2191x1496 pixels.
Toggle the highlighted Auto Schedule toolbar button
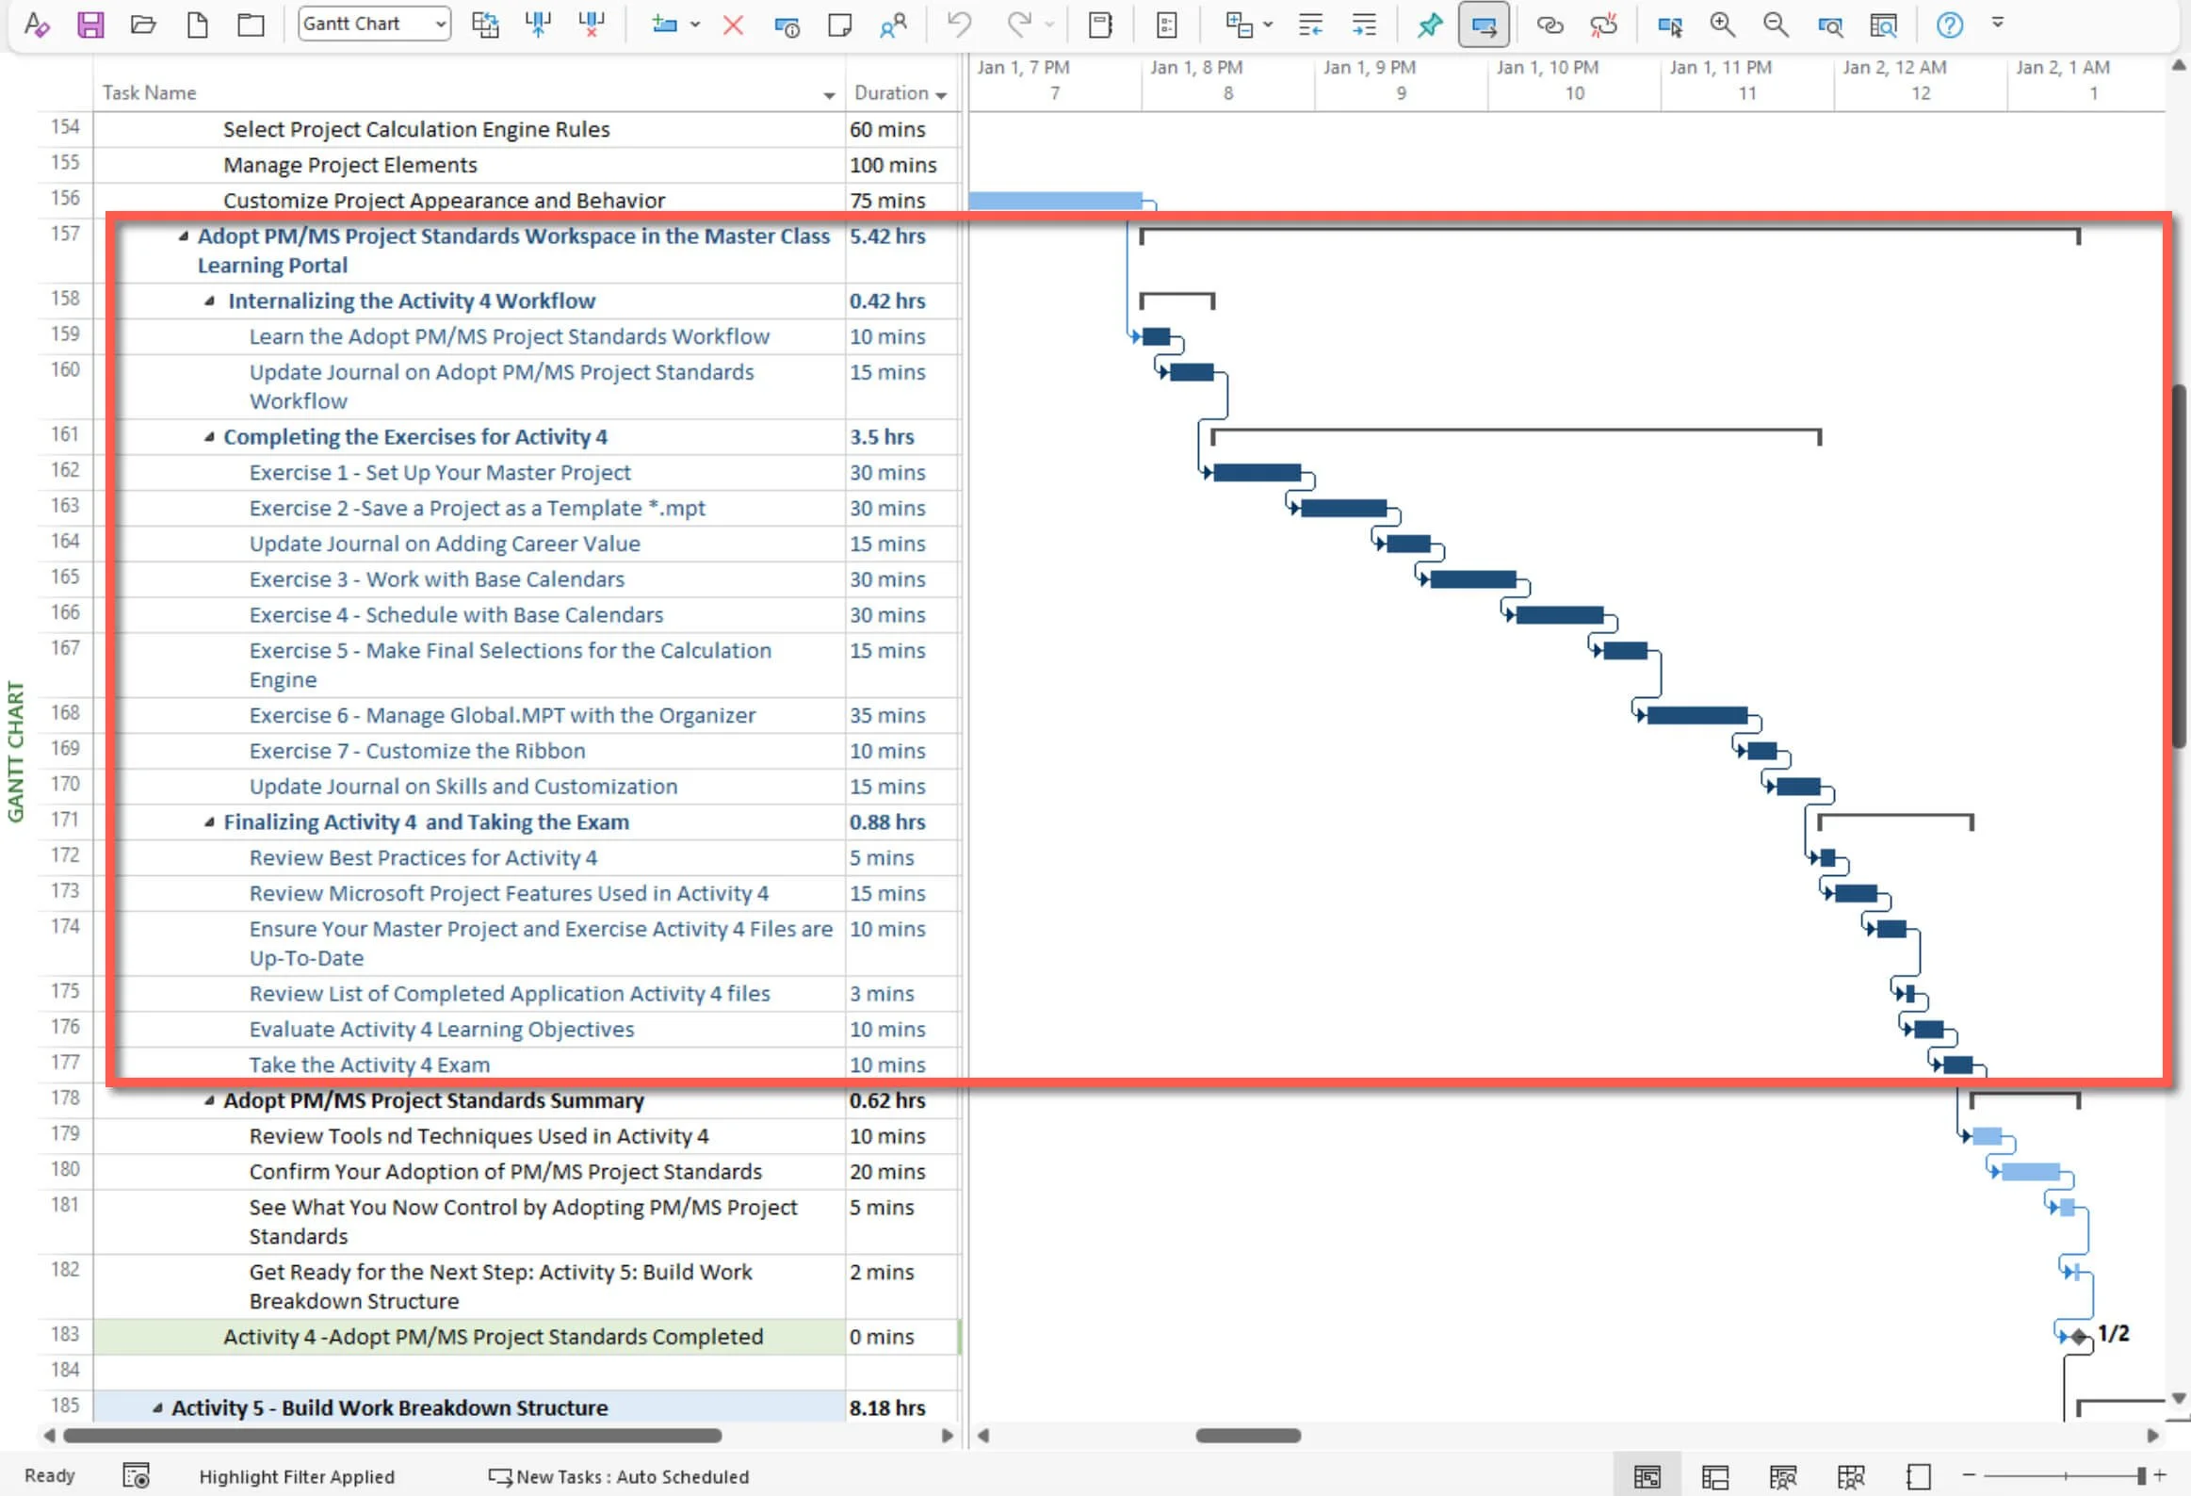tap(1483, 24)
